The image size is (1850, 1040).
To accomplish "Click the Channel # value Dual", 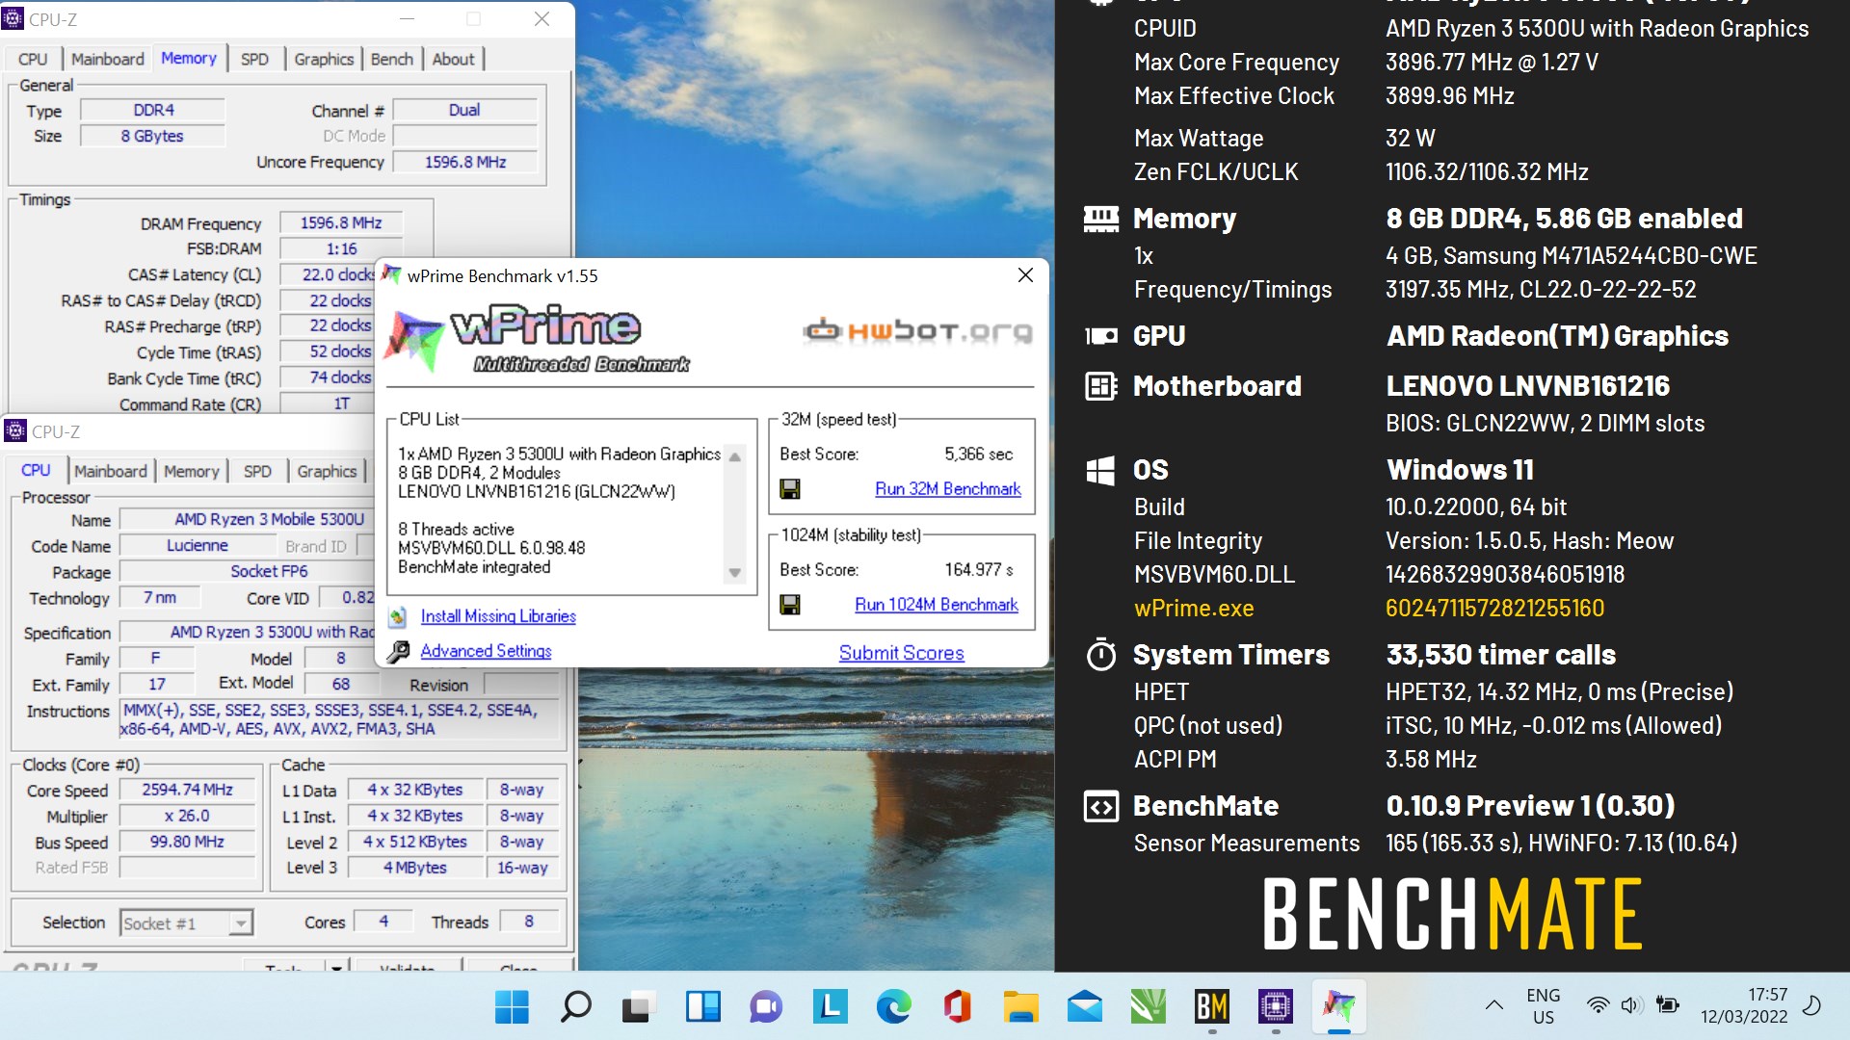I will [x=464, y=110].
